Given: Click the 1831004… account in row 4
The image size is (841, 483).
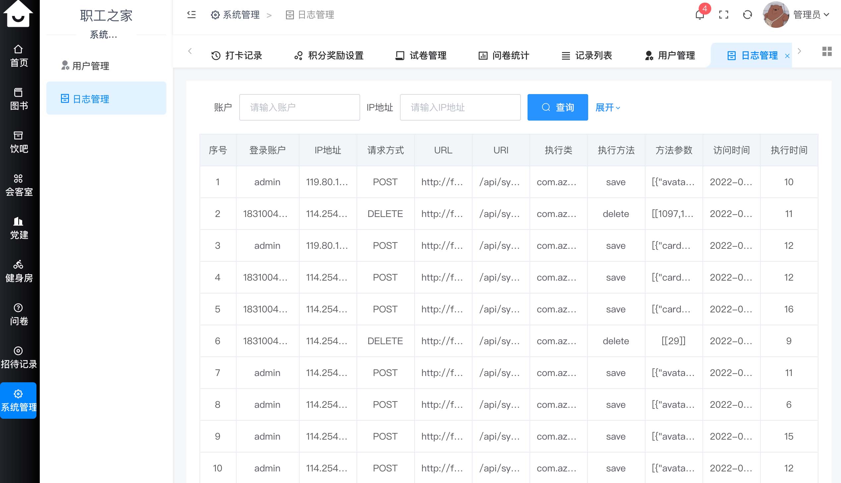Looking at the screenshot, I should 265,277.
